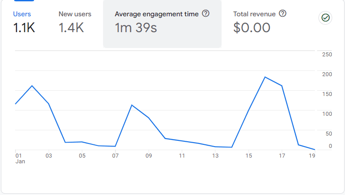Click the 1m 39s engagement value
The height and width of the screenshot is (195, 345).
(136, 28)
